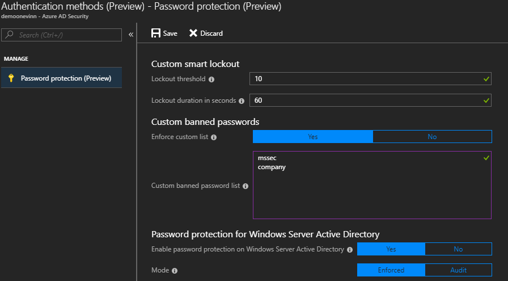Select Enforced mode option
Image resolution: width=508 pixels, height=281 pixels.
pos(391,270)
